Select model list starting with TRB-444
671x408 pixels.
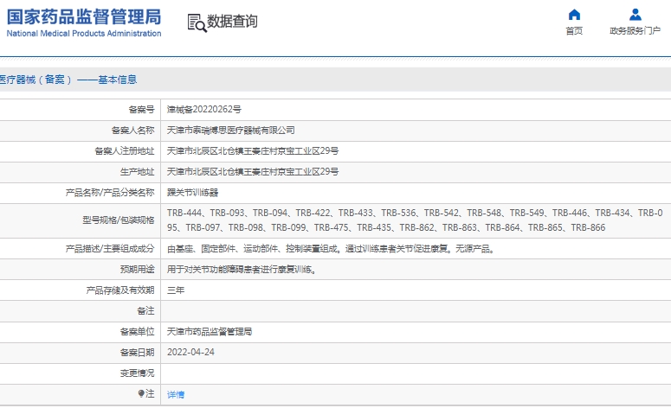(415, 220)
